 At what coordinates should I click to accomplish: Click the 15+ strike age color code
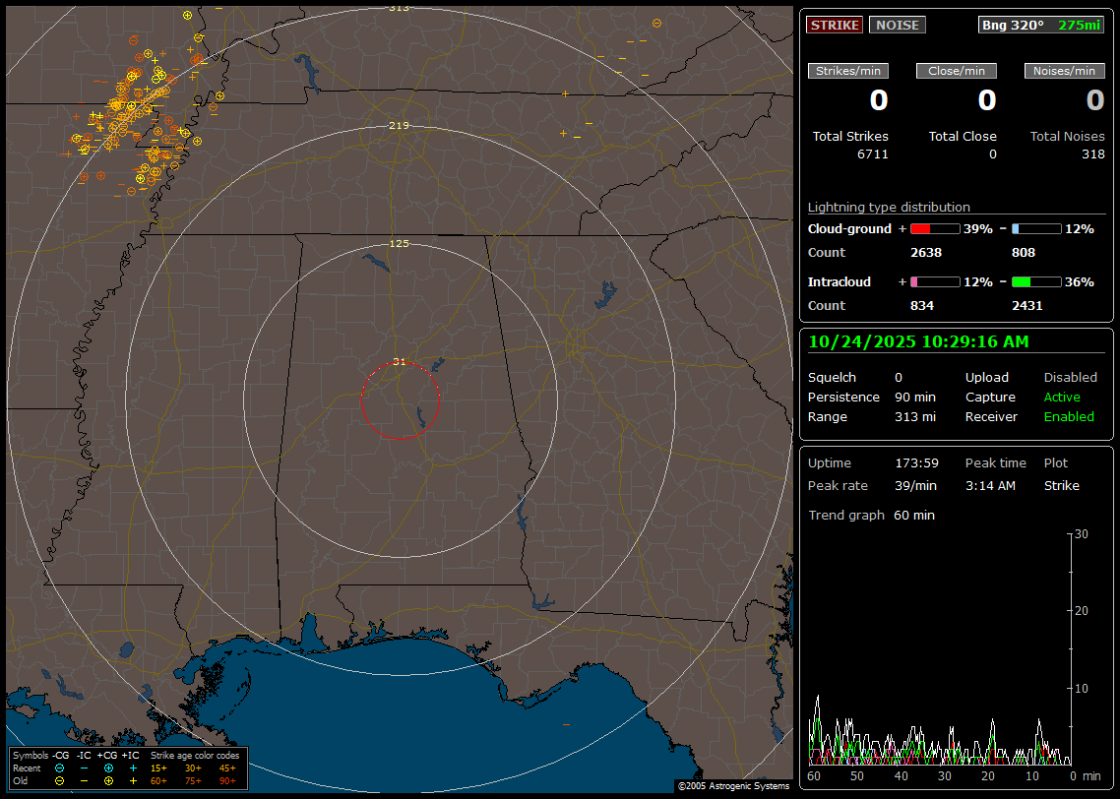(158, 768)
